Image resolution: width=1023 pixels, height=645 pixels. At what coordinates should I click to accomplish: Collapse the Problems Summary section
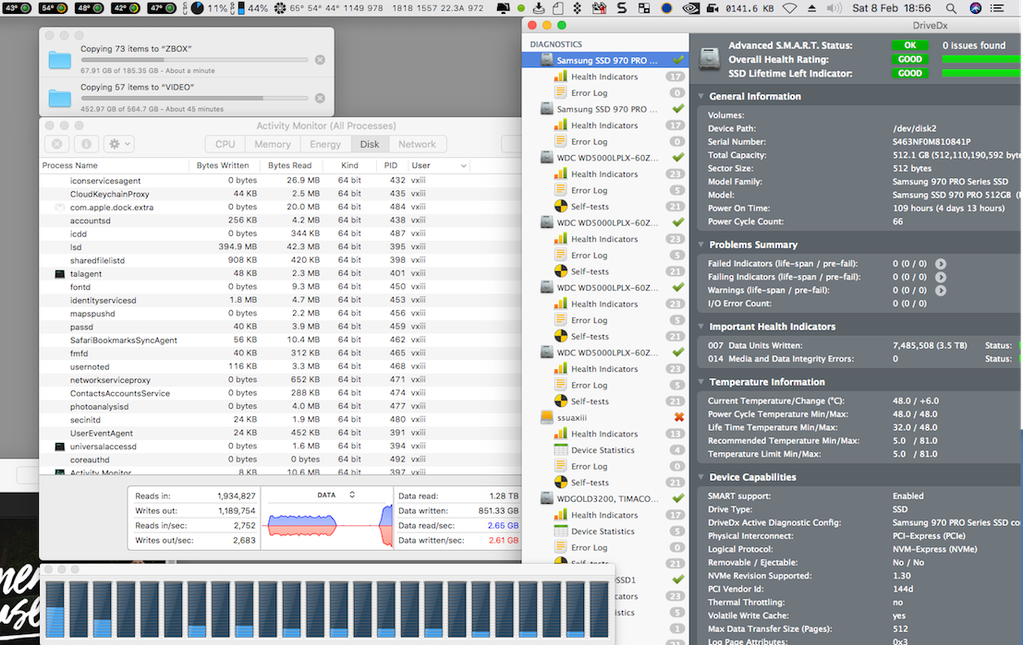(701, 245)
